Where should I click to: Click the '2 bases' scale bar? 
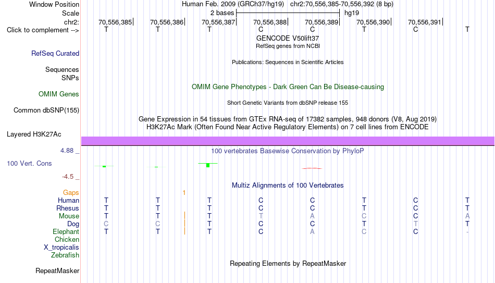288,13
